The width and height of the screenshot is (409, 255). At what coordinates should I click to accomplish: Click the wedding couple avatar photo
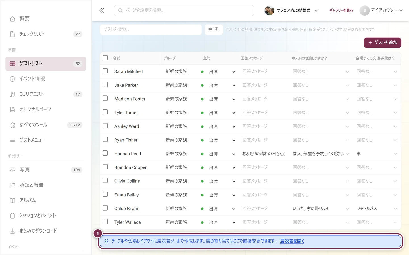tap(269, 10)
